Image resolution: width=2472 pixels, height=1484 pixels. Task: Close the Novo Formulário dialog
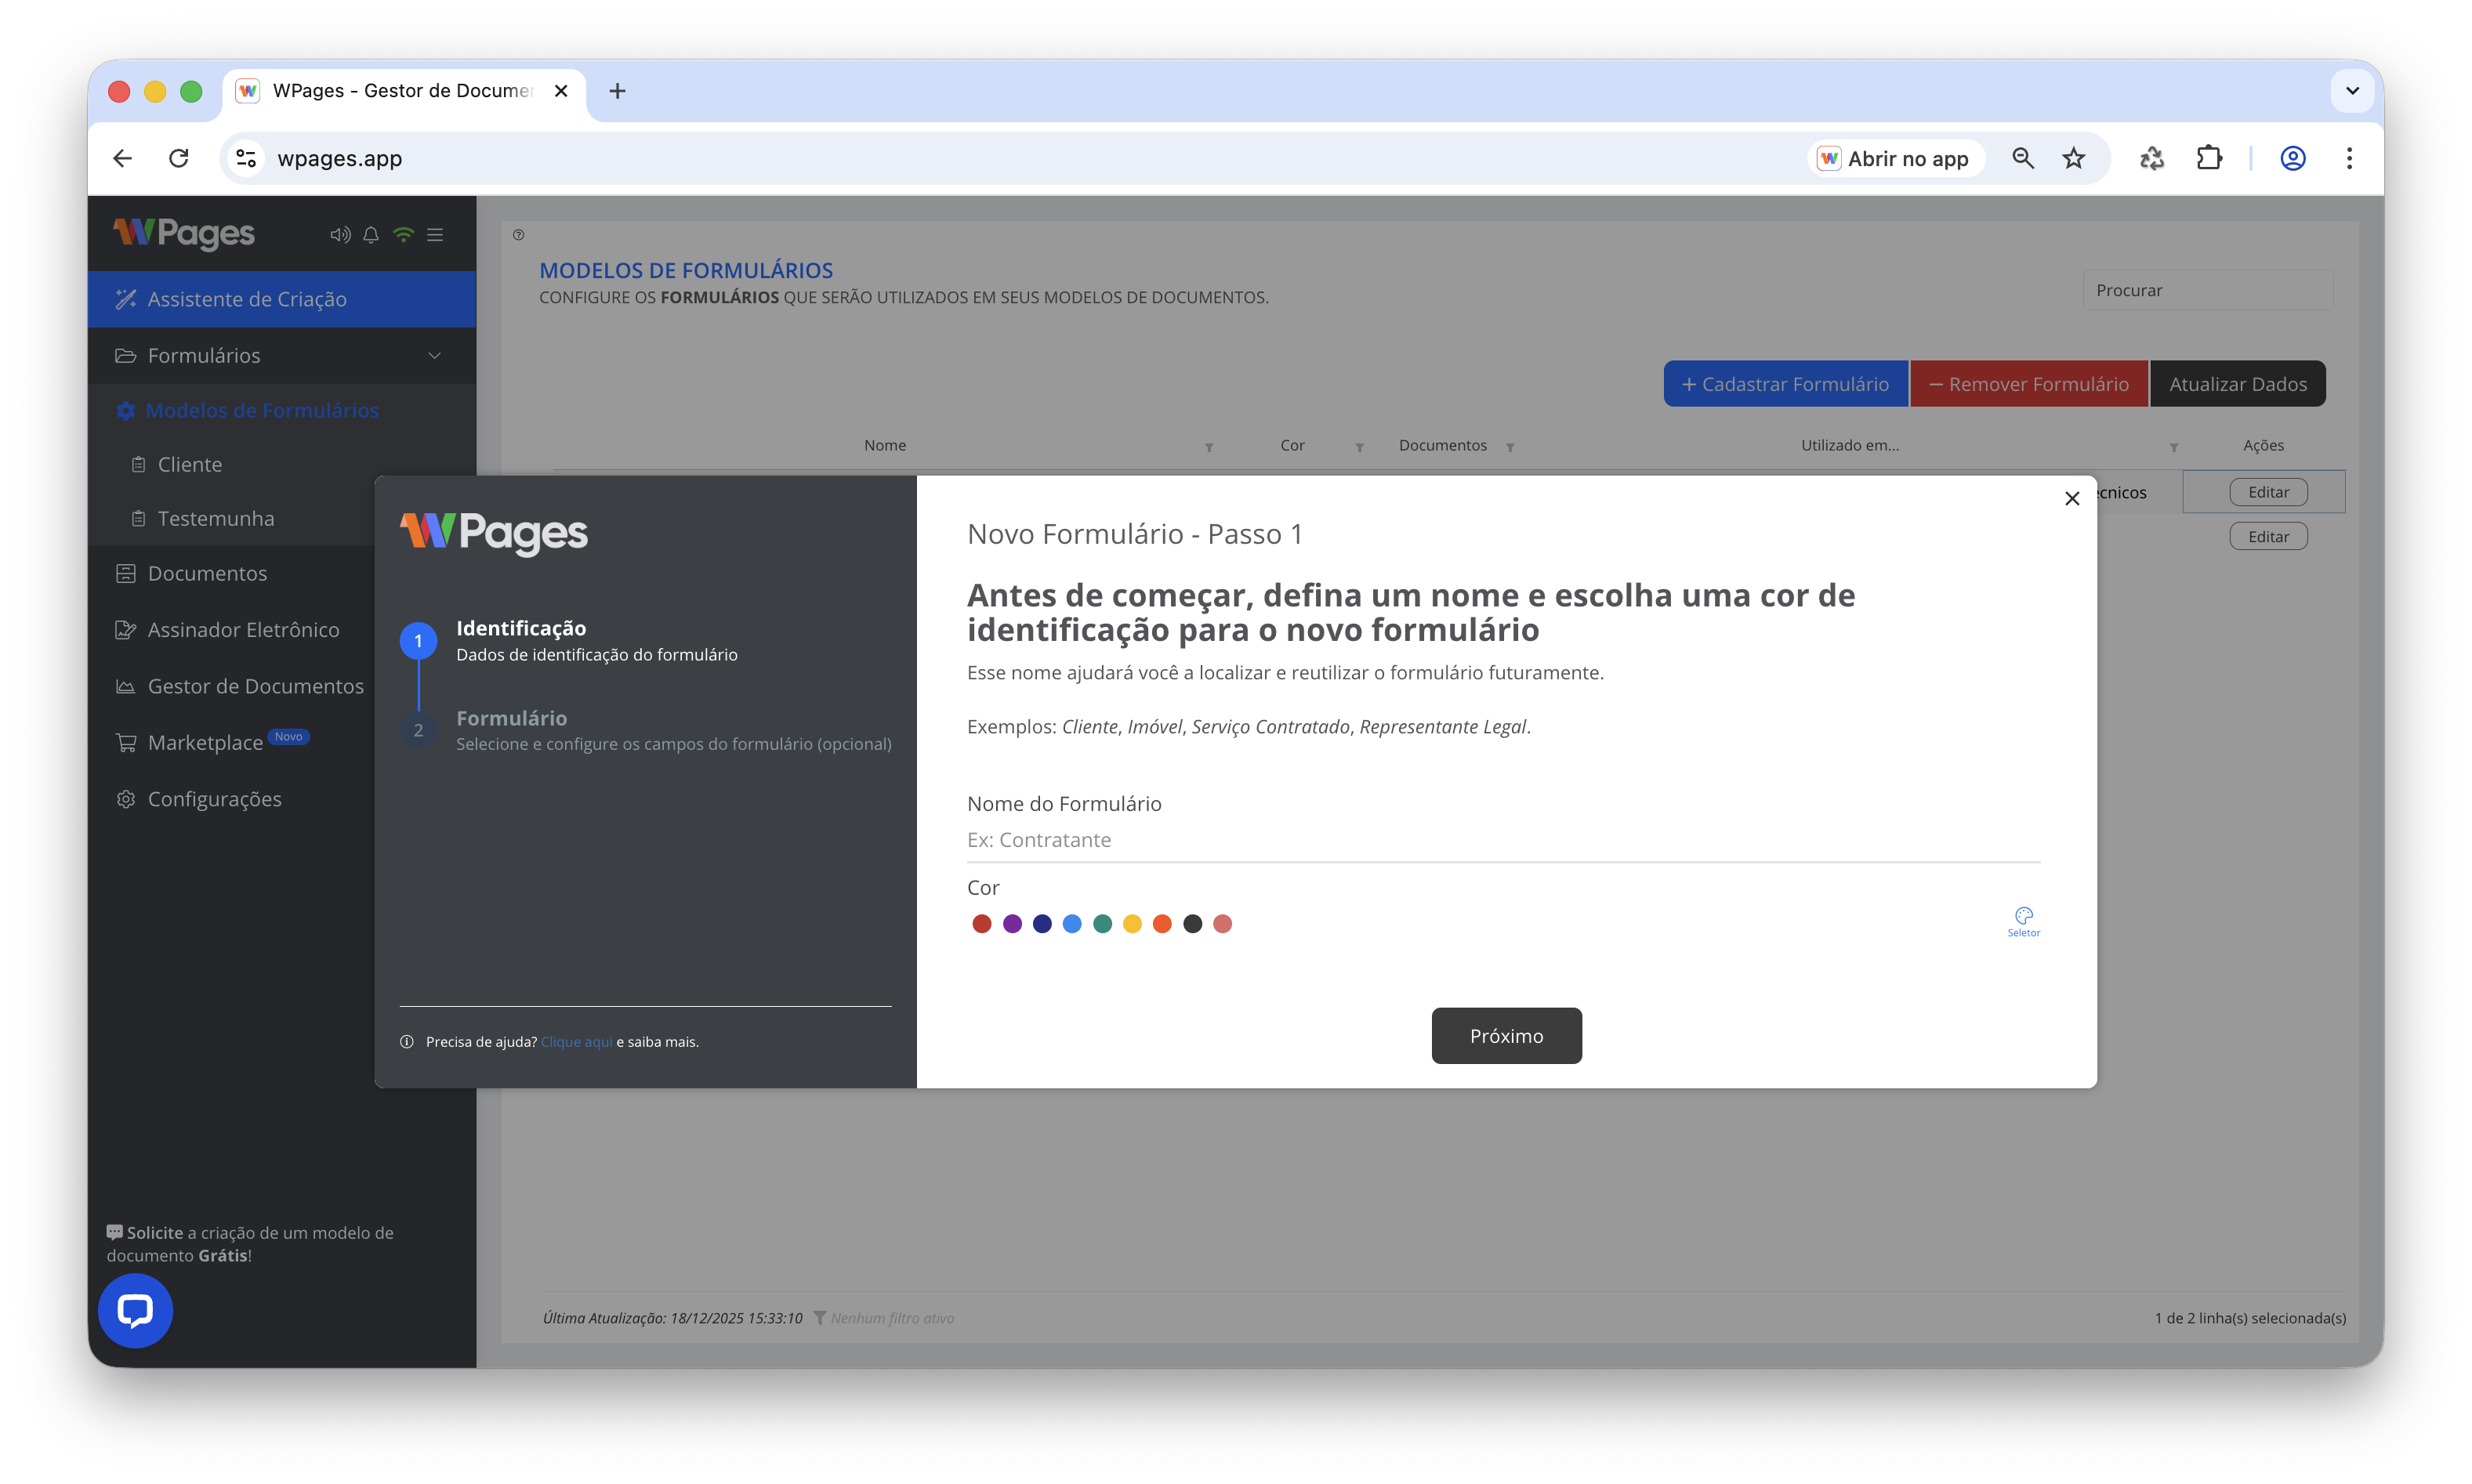point(2072,498)
